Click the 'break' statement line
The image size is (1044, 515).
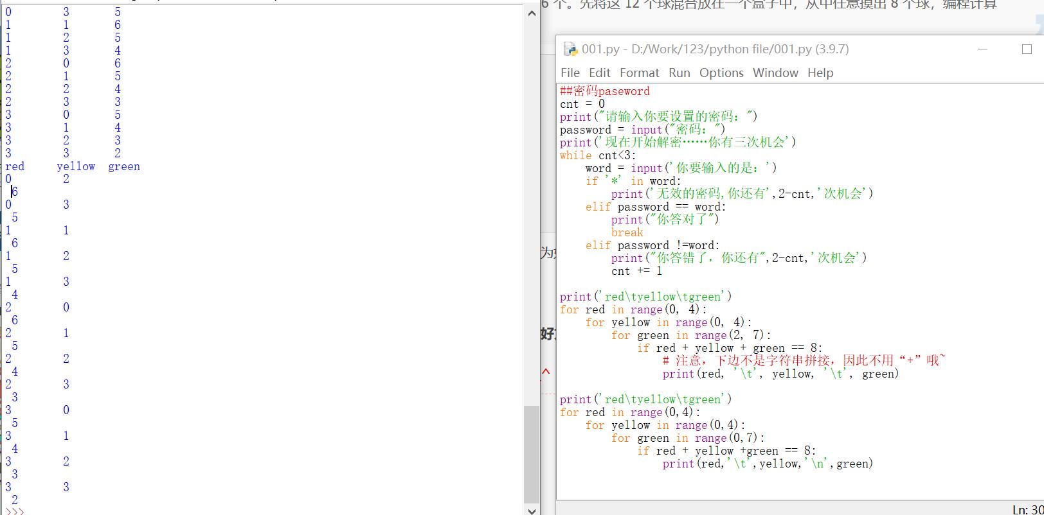pyautogui.click(x=627, y=232)
